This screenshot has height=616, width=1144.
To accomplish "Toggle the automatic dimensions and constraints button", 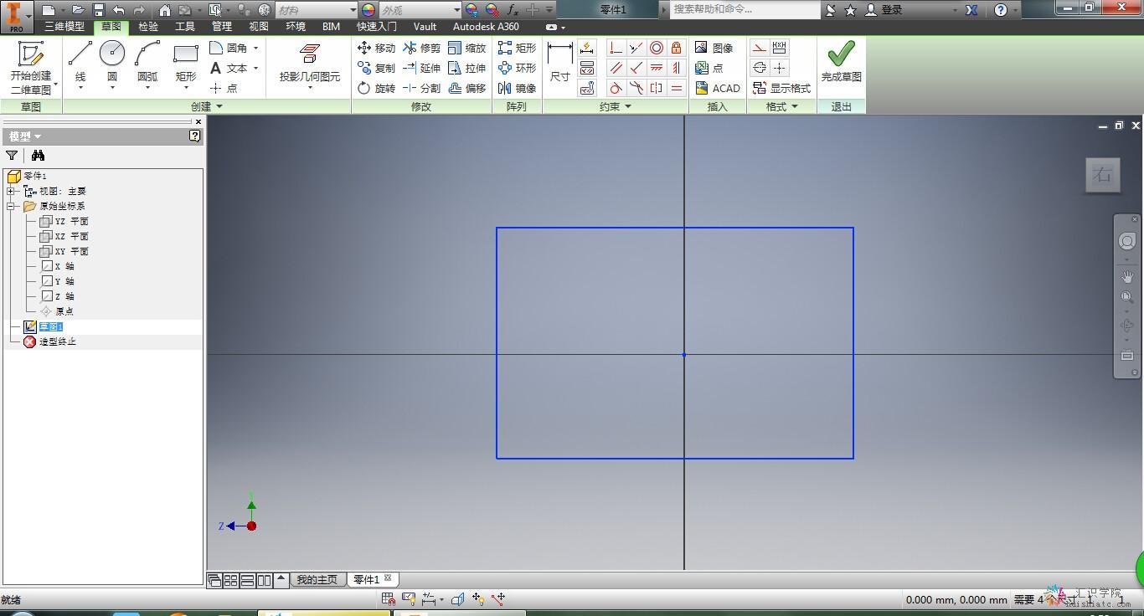I will [587, 48].
